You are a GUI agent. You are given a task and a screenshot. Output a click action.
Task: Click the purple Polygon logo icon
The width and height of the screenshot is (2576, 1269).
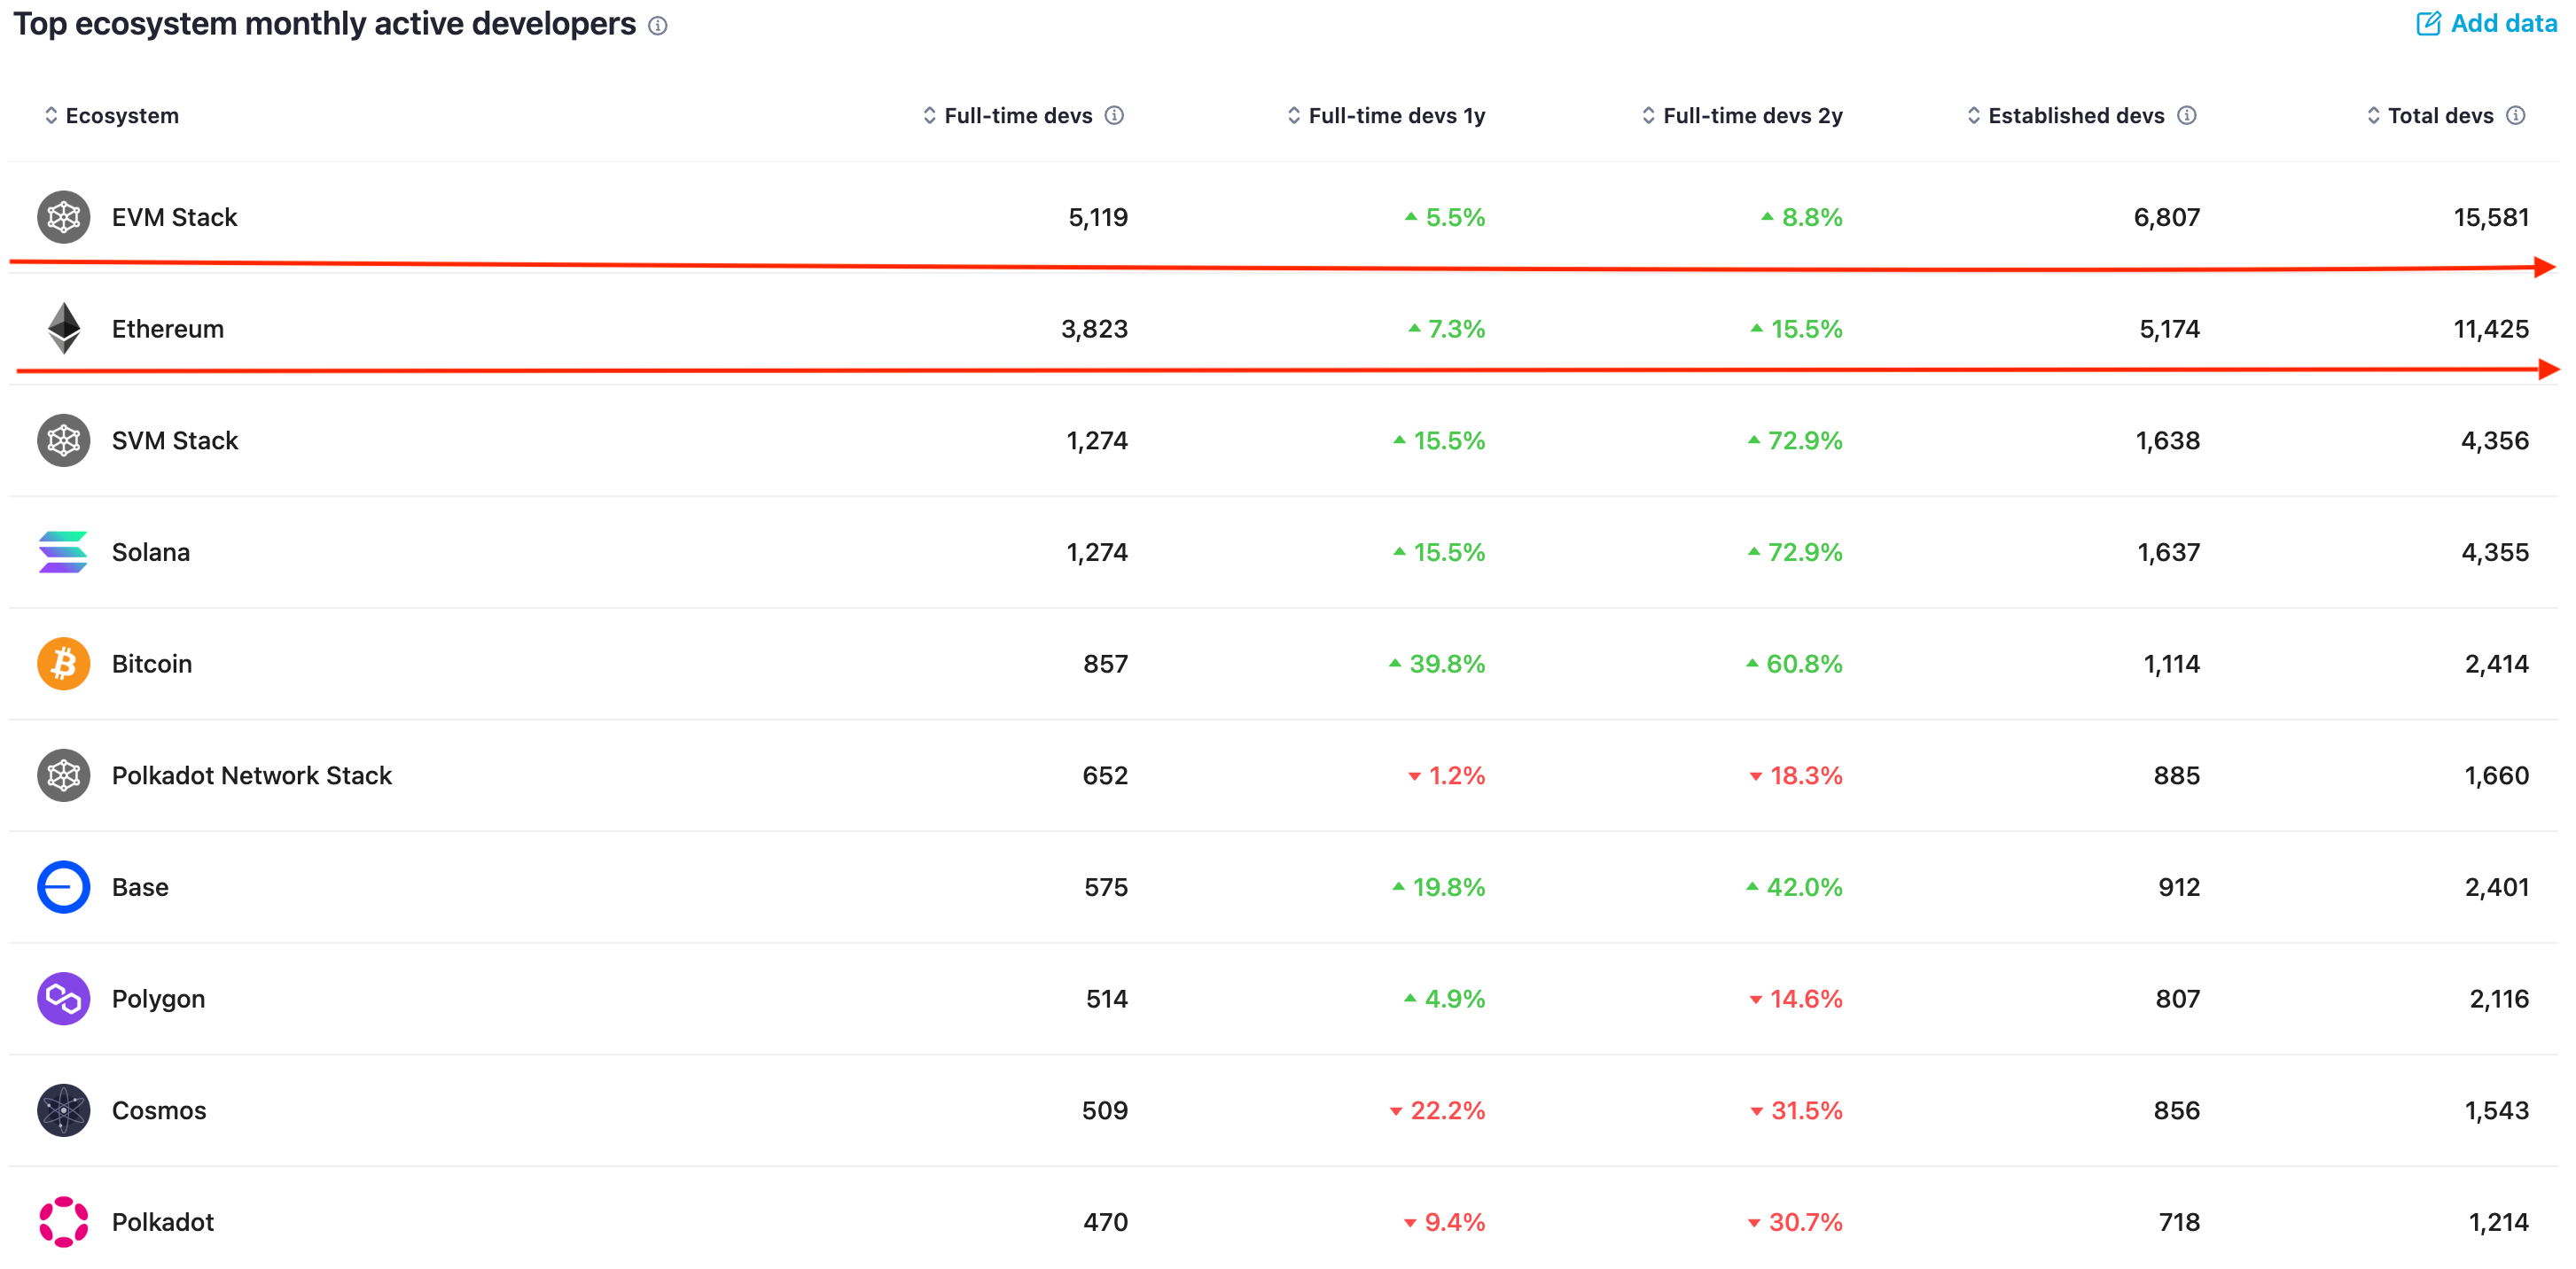[x=63, y=999]
